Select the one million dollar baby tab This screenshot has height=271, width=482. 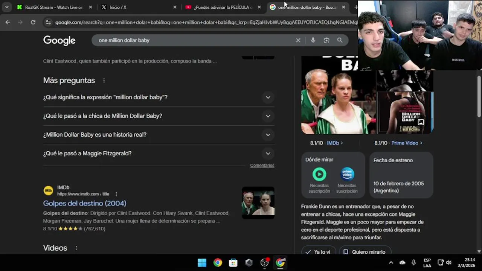coord(308,7)
